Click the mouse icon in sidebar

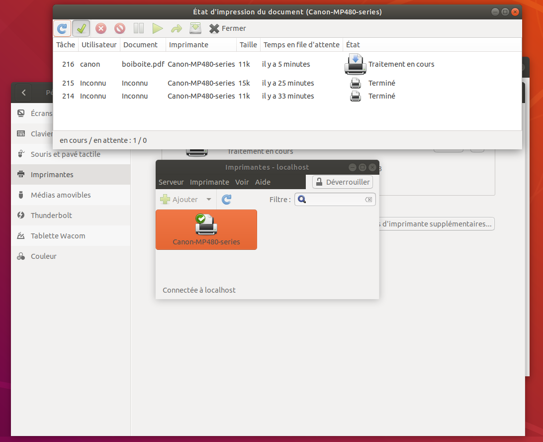[21, 154]
